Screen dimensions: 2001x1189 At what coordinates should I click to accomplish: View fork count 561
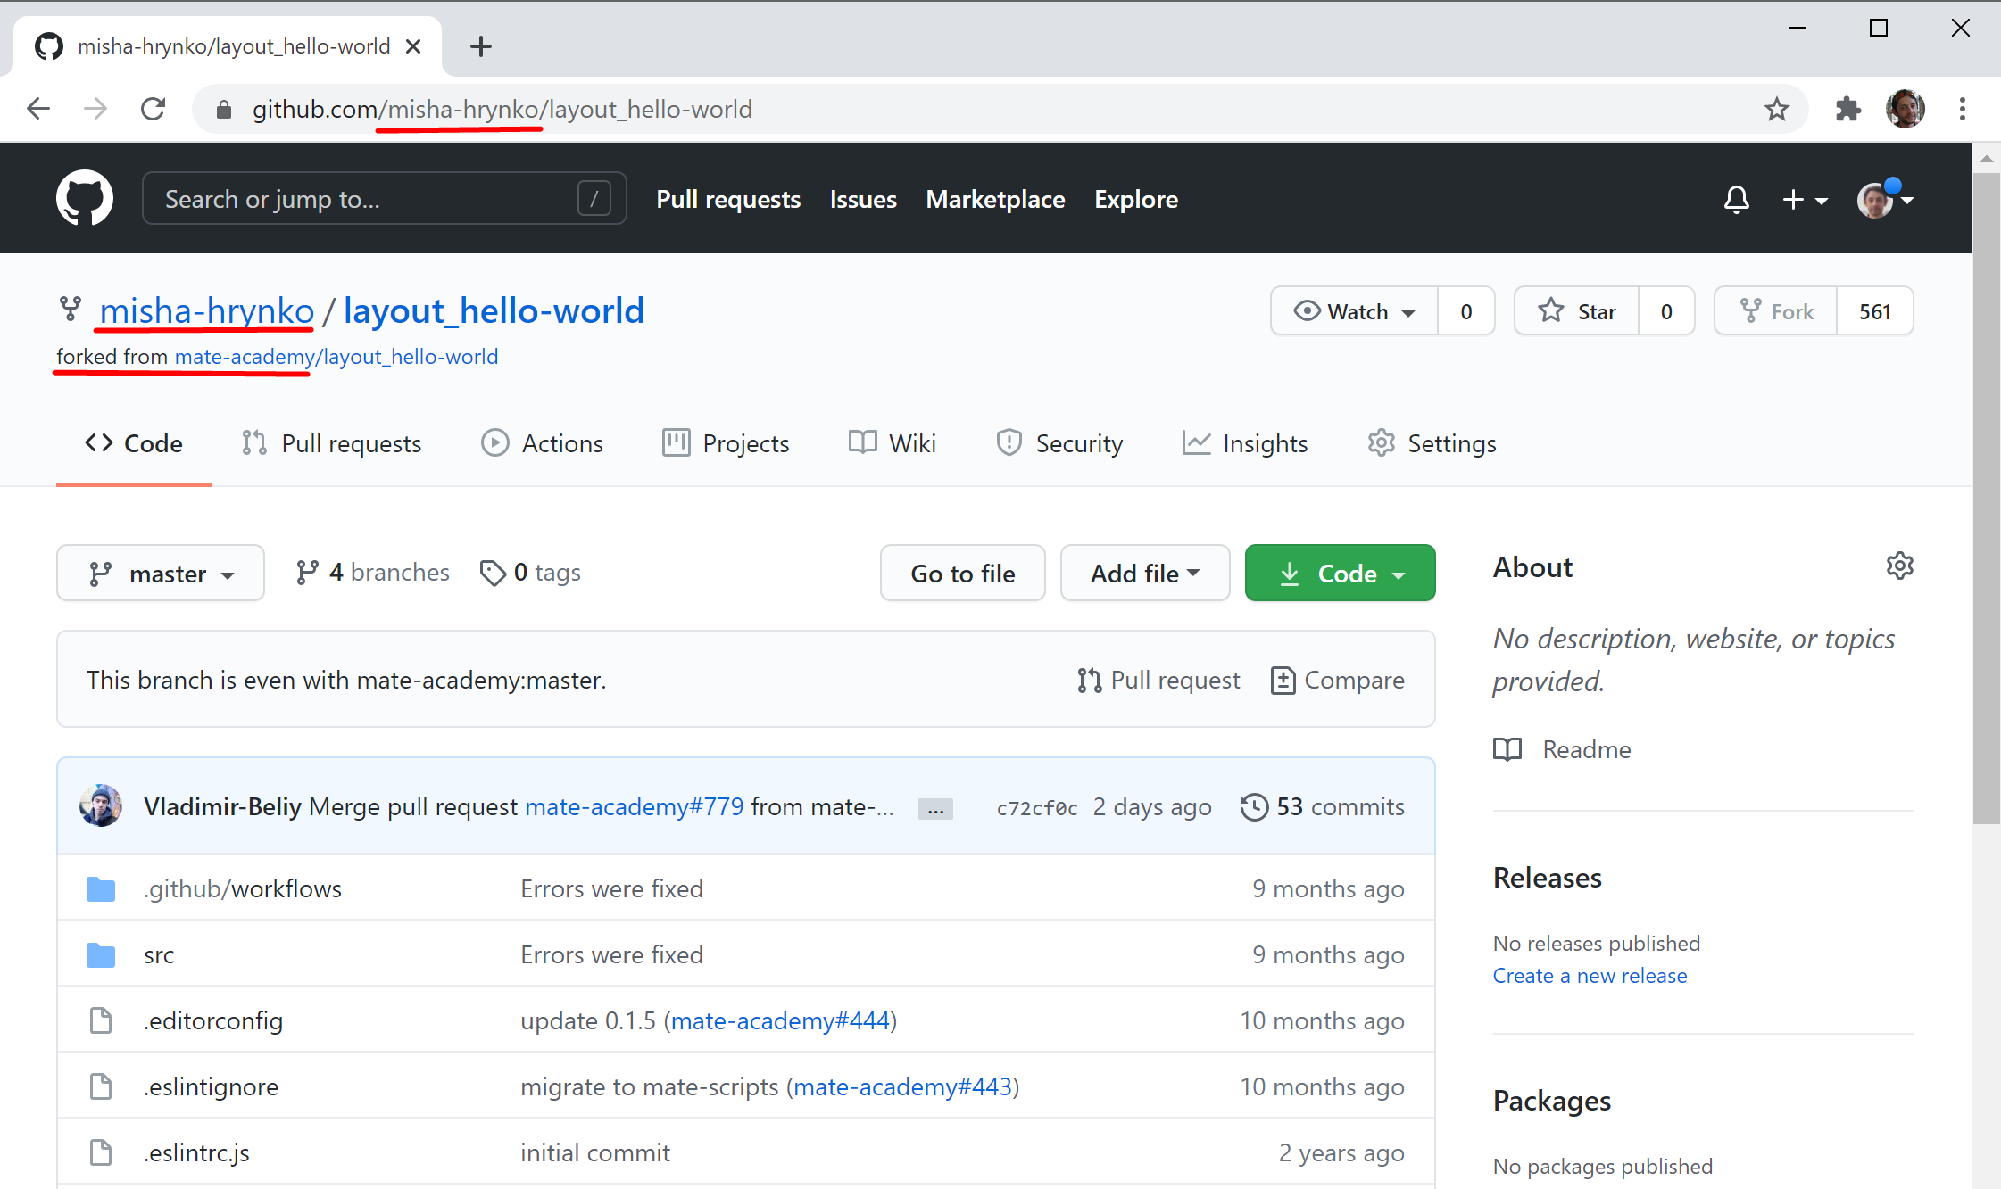(x=1875, y=311)
